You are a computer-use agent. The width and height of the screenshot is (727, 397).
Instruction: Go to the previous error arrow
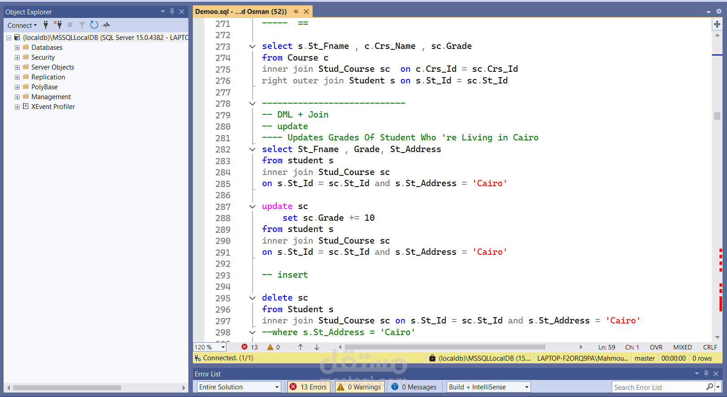pyautogui.click(x=300, y=347)
